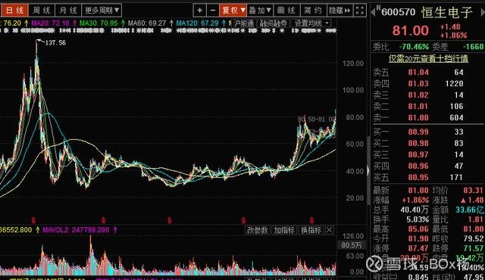Expand 更多周期 period list
Viewport: 485px width, 280px height.
tap(102, 11)
